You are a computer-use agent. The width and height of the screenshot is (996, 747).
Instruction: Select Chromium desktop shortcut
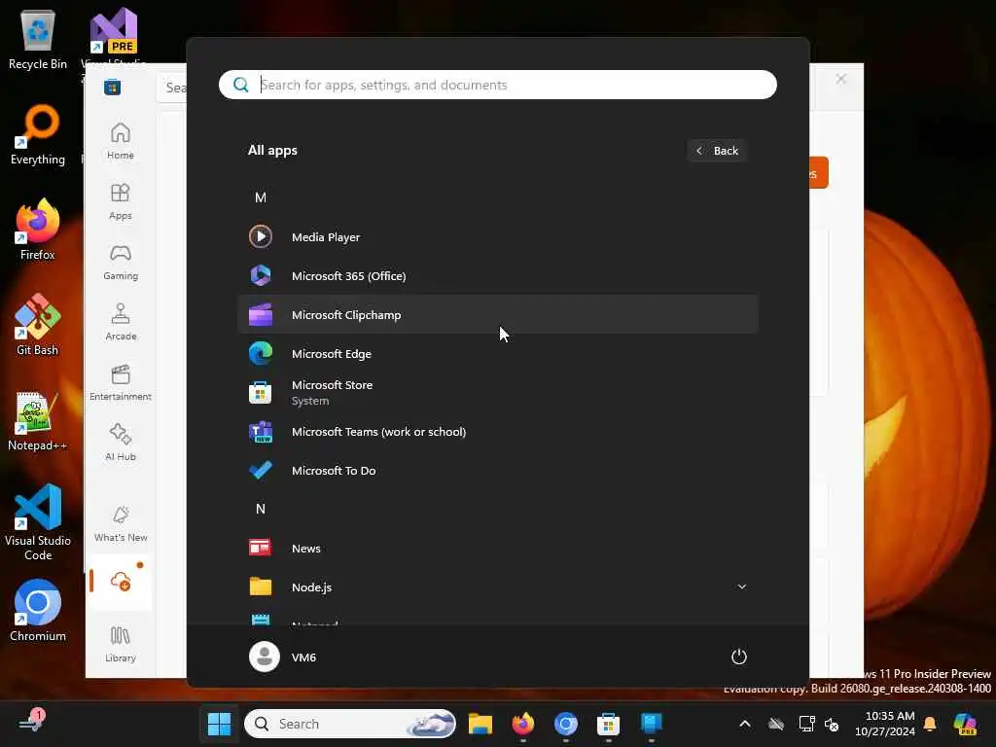tap(38, 611)
